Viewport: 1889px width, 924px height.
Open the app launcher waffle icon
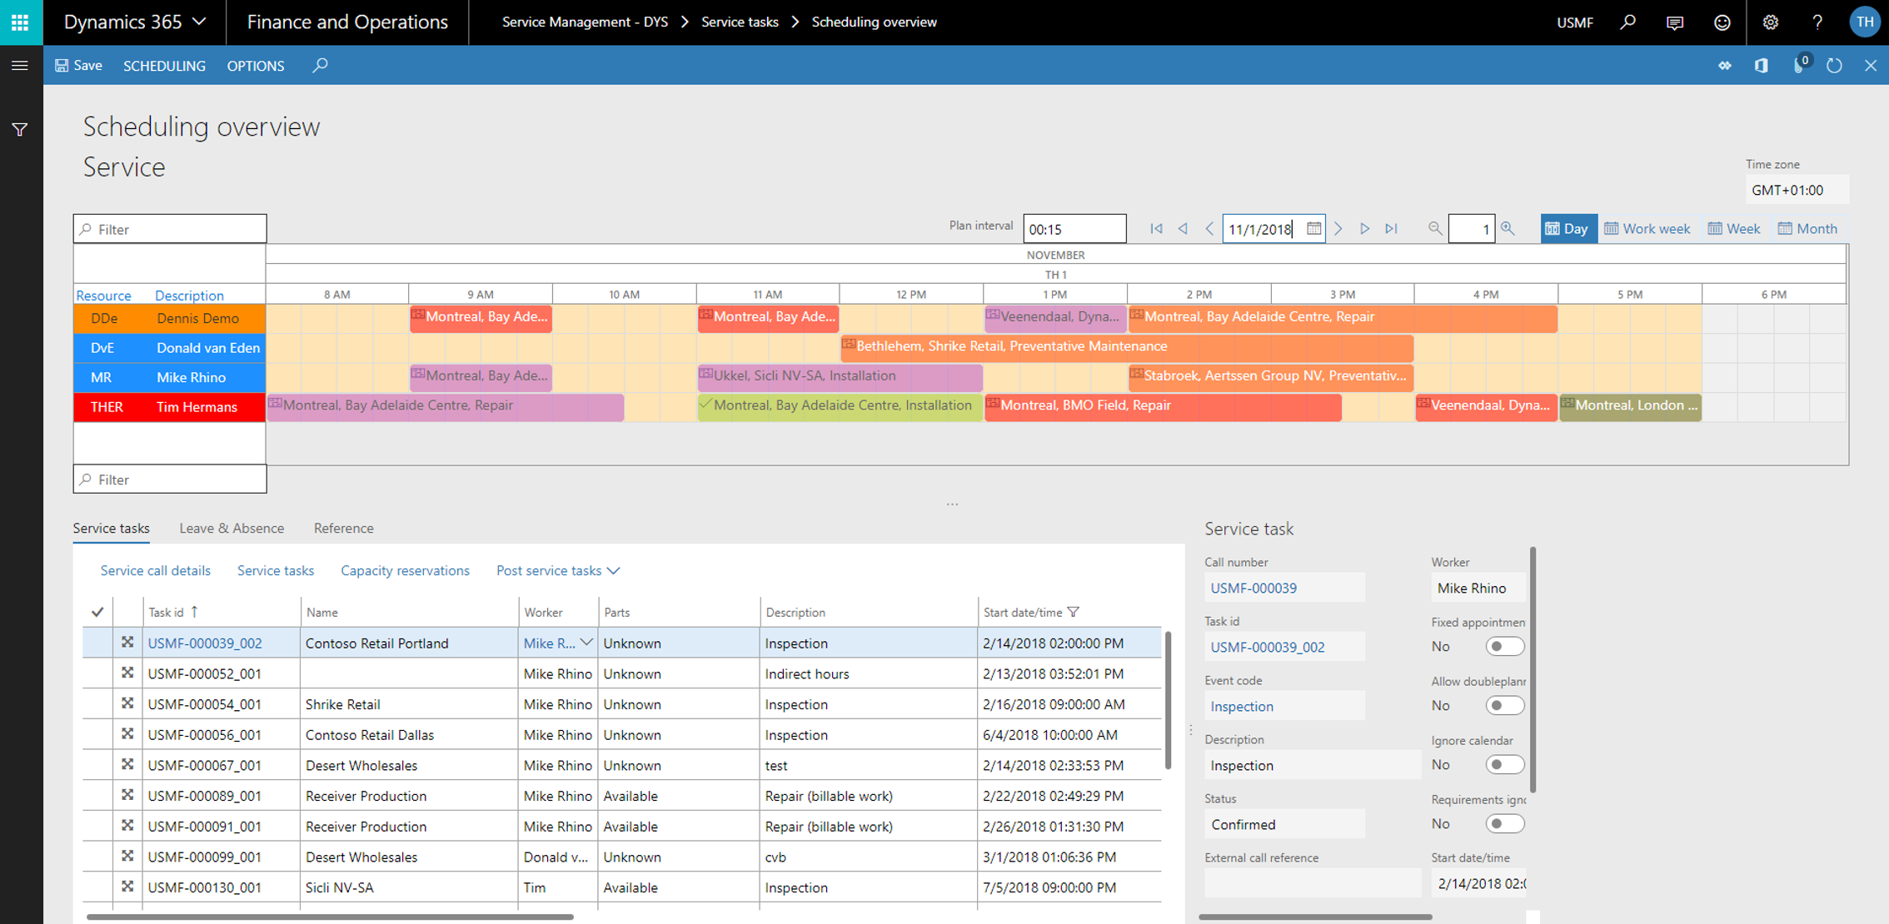point(21,22)
